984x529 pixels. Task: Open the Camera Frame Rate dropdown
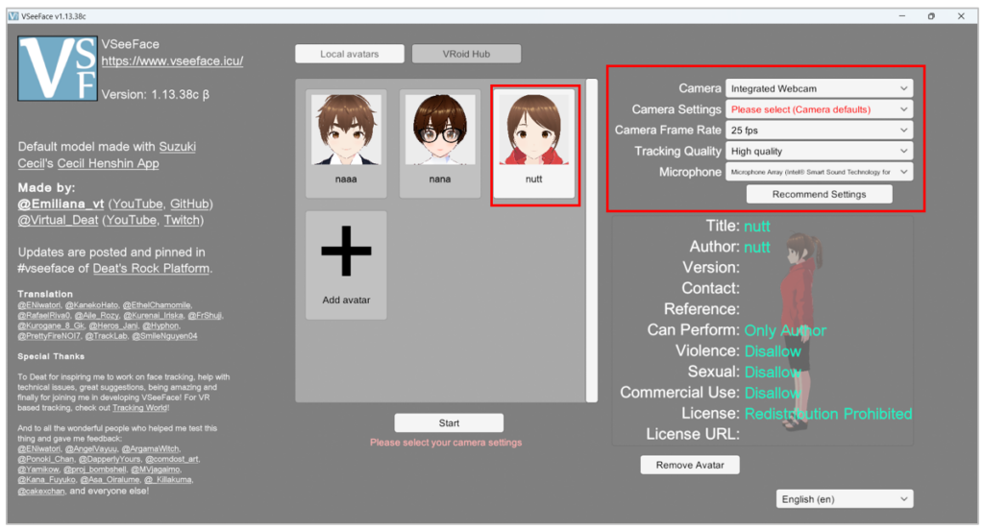[x=818, y=131]
